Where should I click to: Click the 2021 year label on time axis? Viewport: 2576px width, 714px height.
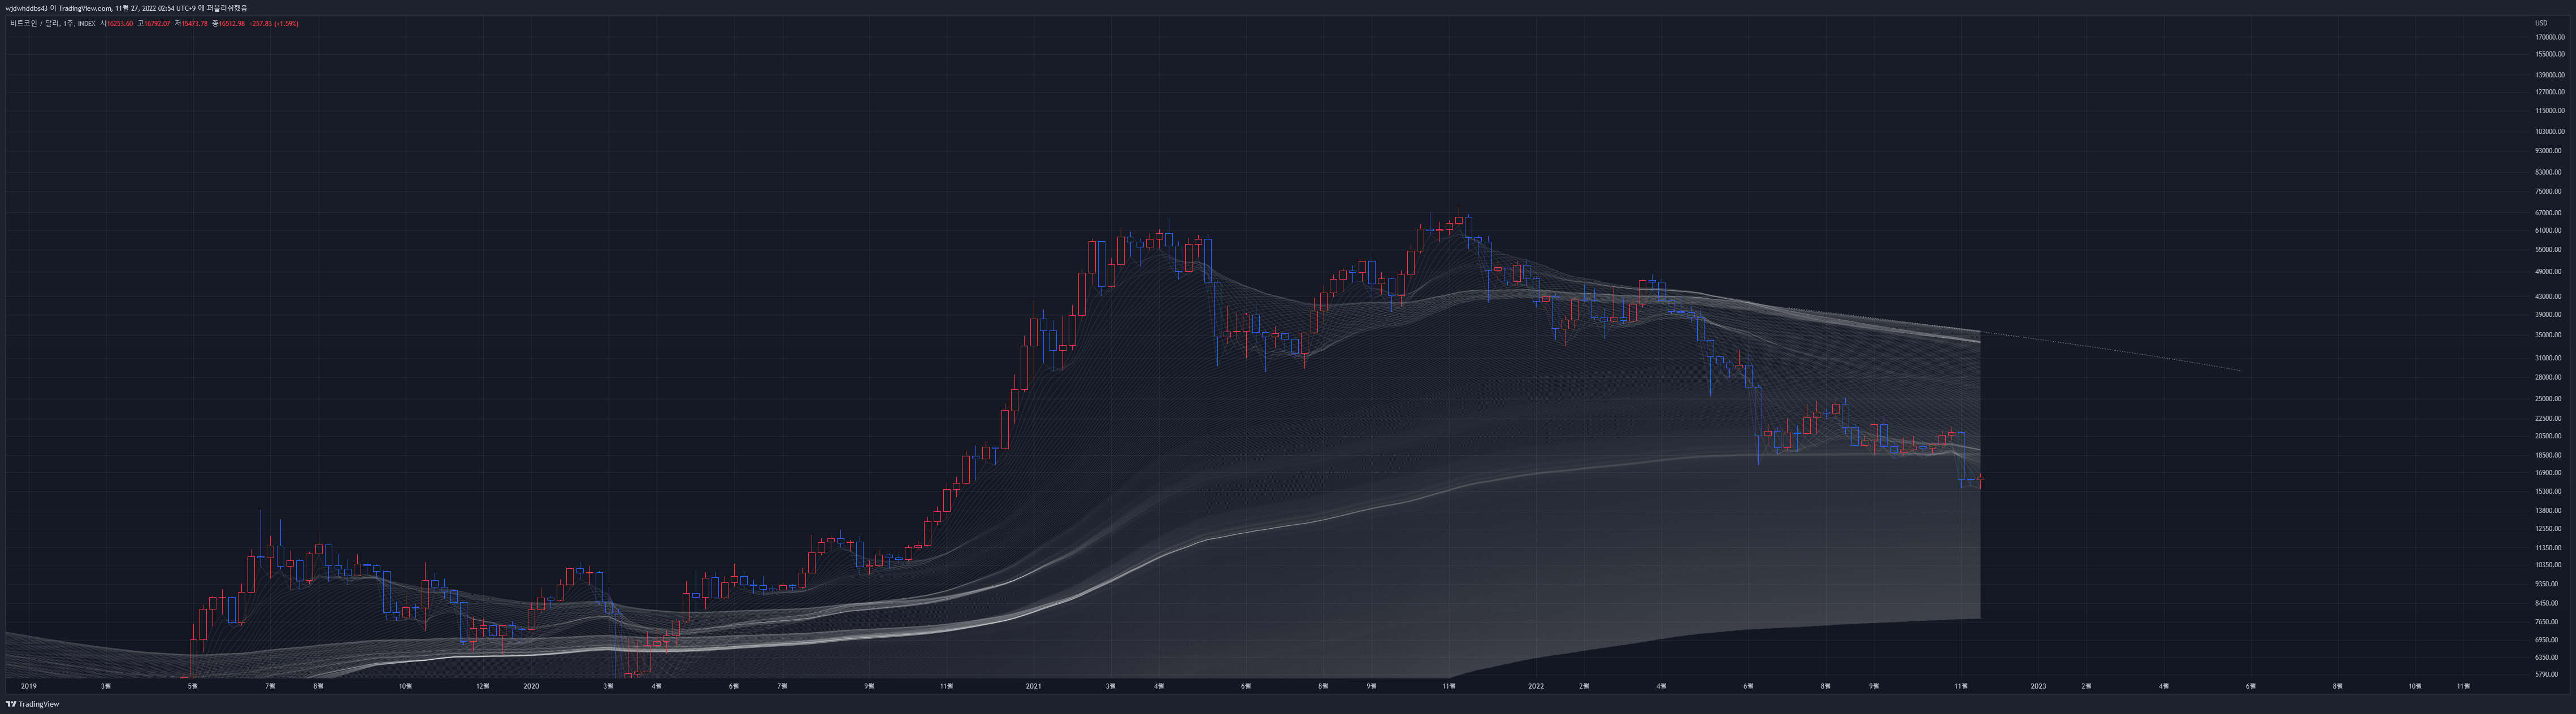(x=1033, y=686)
